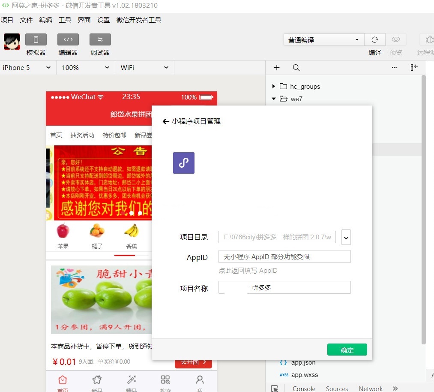Click the 去开团 red button
Viewport: 434px width, 392px height.
[x=193, y=363]
